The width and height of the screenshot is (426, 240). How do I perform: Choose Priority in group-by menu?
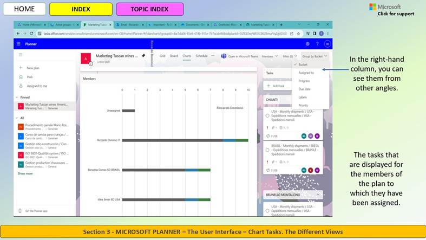pyautogui.click(x=311, y=105)
